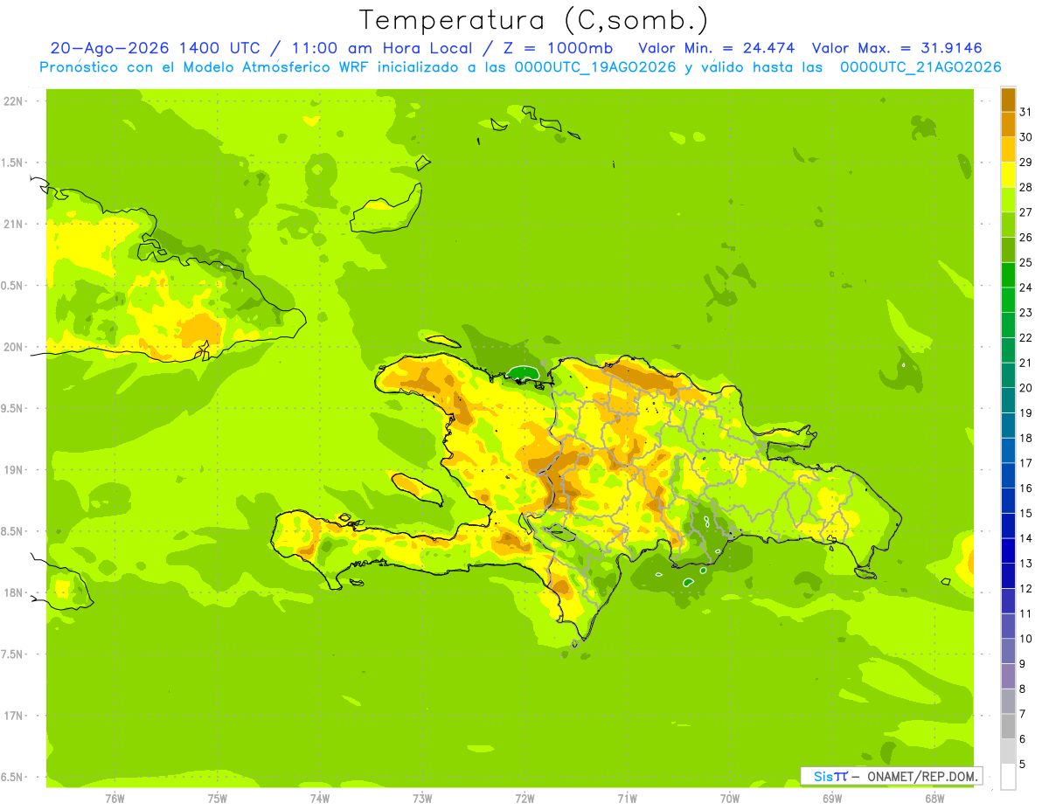Image resolution: width=1049 pixels, height=810 pixels.
Task: Click the dark brown swatch beside legend label 31
Action: pos(1008,100)
